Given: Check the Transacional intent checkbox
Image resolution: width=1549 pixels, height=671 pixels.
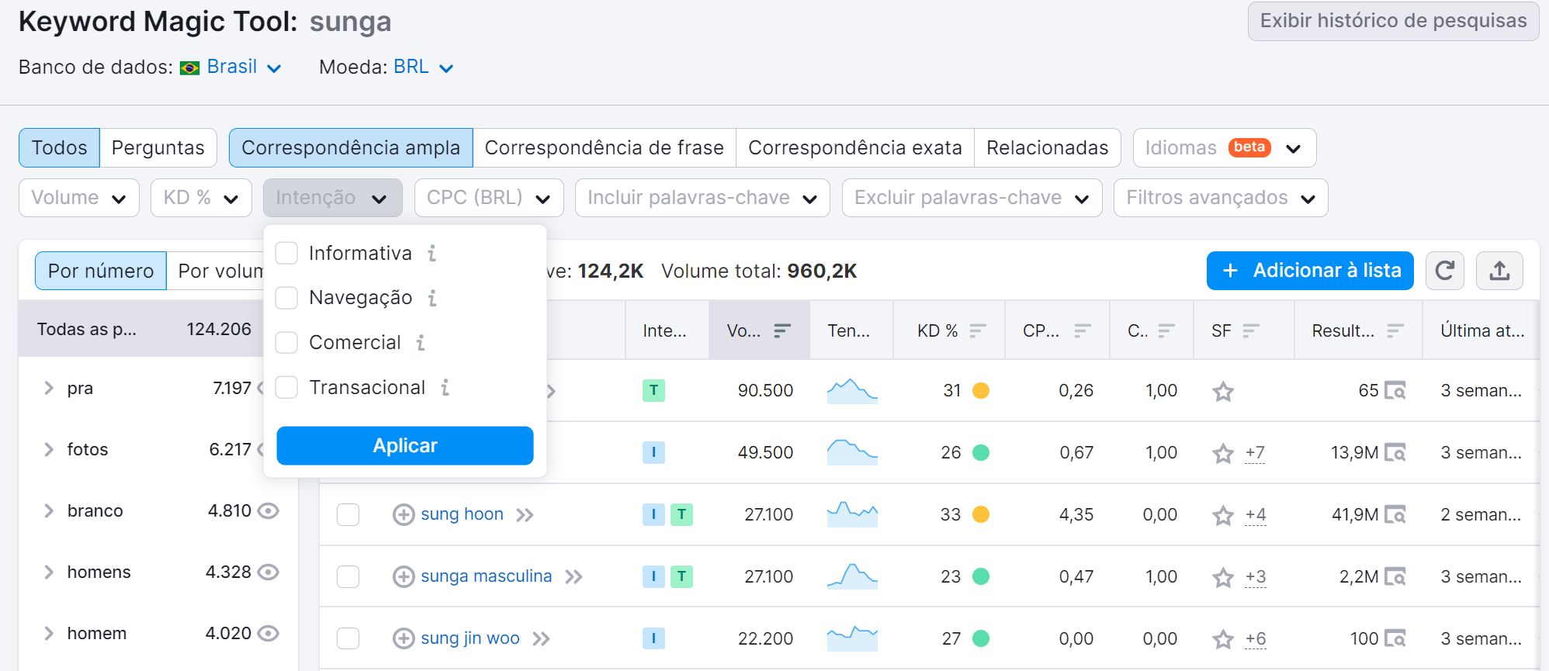Looking at the screenshot, I should point(287,387).
